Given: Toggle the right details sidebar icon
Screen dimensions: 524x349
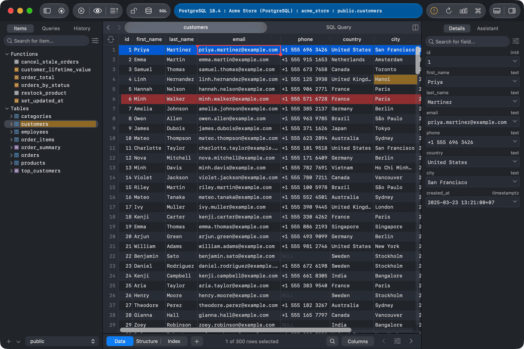Looking at the screenshot, I should click(x=512, y=11).
